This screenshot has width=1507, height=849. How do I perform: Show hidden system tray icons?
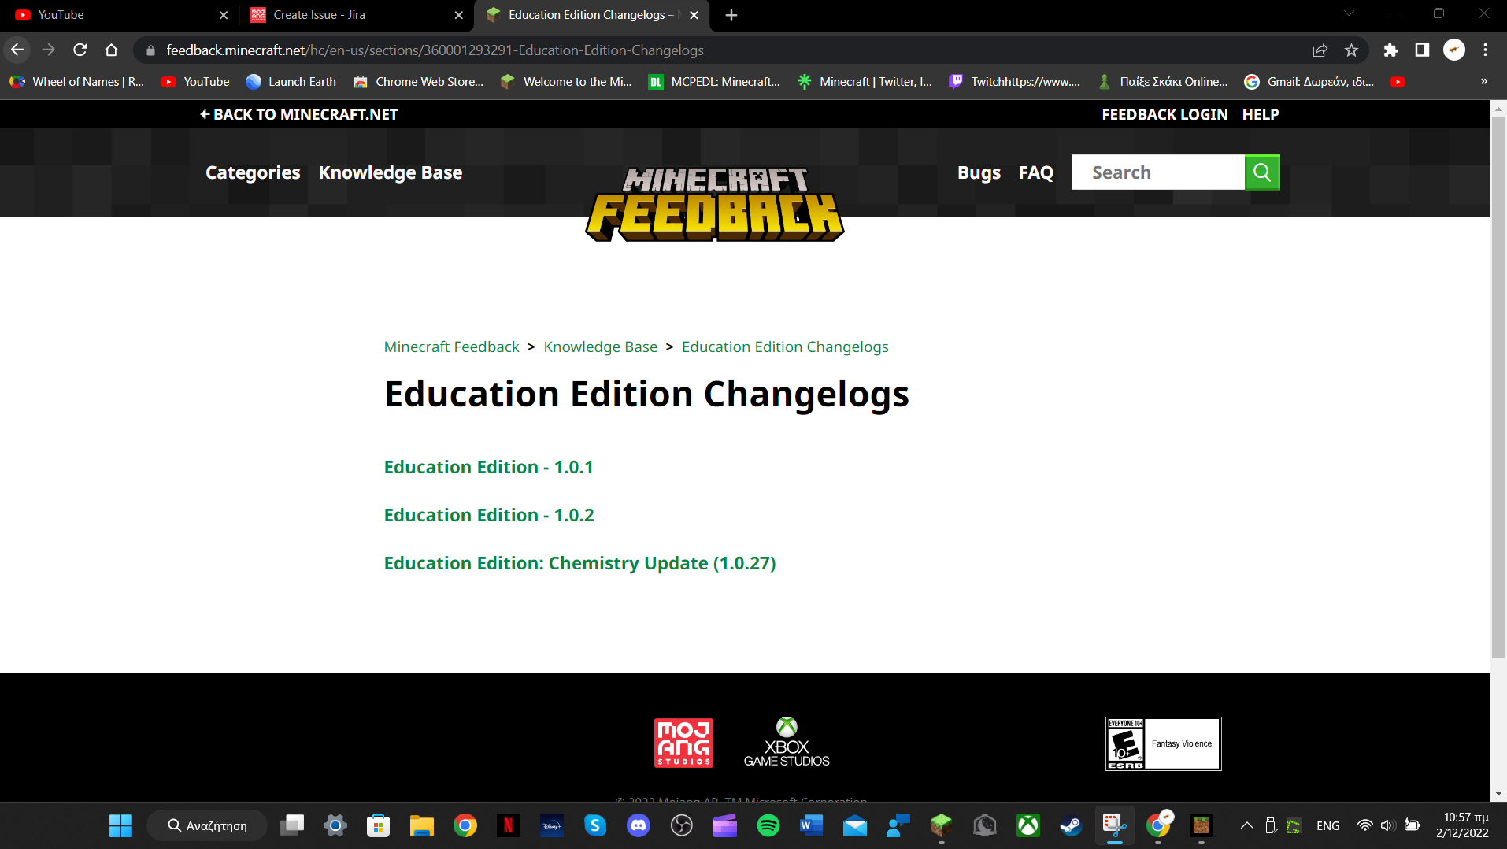[x=1247, y=825]
